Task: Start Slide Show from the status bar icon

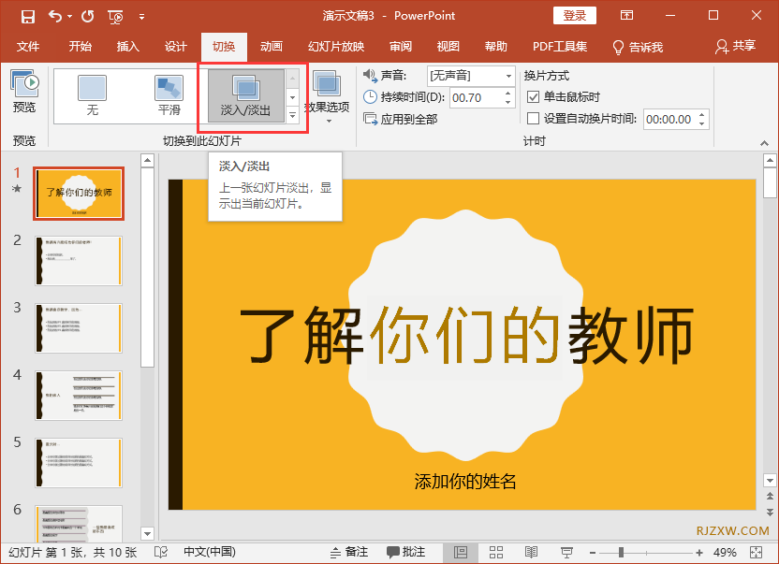Action: click(566, 552)
